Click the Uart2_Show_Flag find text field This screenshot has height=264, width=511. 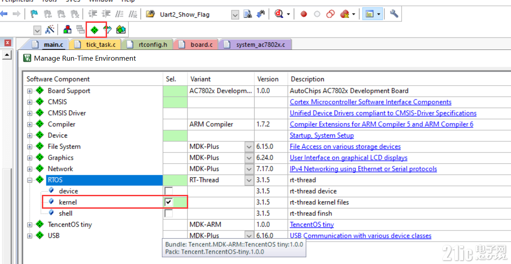pyautogui.click(x=194, y=14)
